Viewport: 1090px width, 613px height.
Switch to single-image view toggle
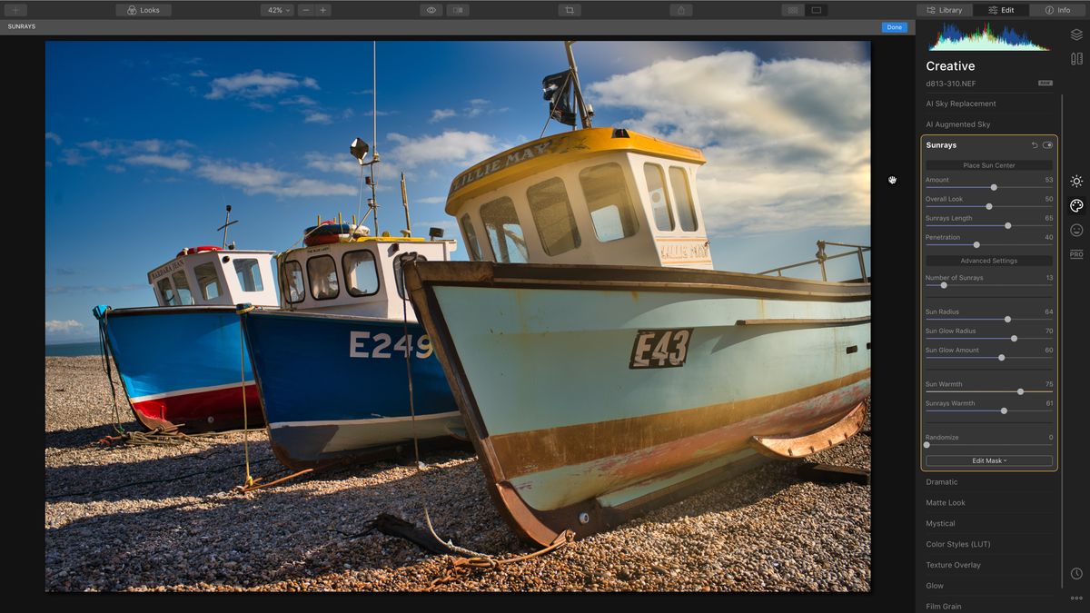[x=816, y=9]
